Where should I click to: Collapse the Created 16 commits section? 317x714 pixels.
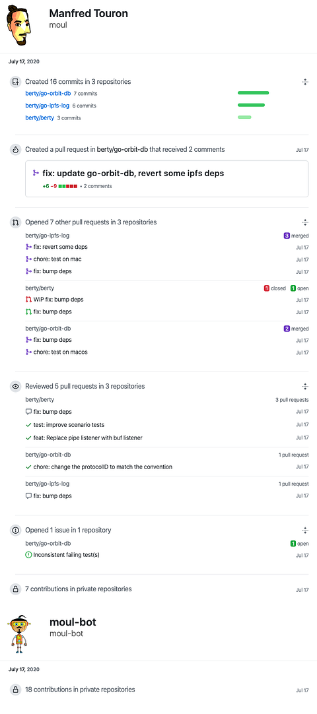coord(305,82)
